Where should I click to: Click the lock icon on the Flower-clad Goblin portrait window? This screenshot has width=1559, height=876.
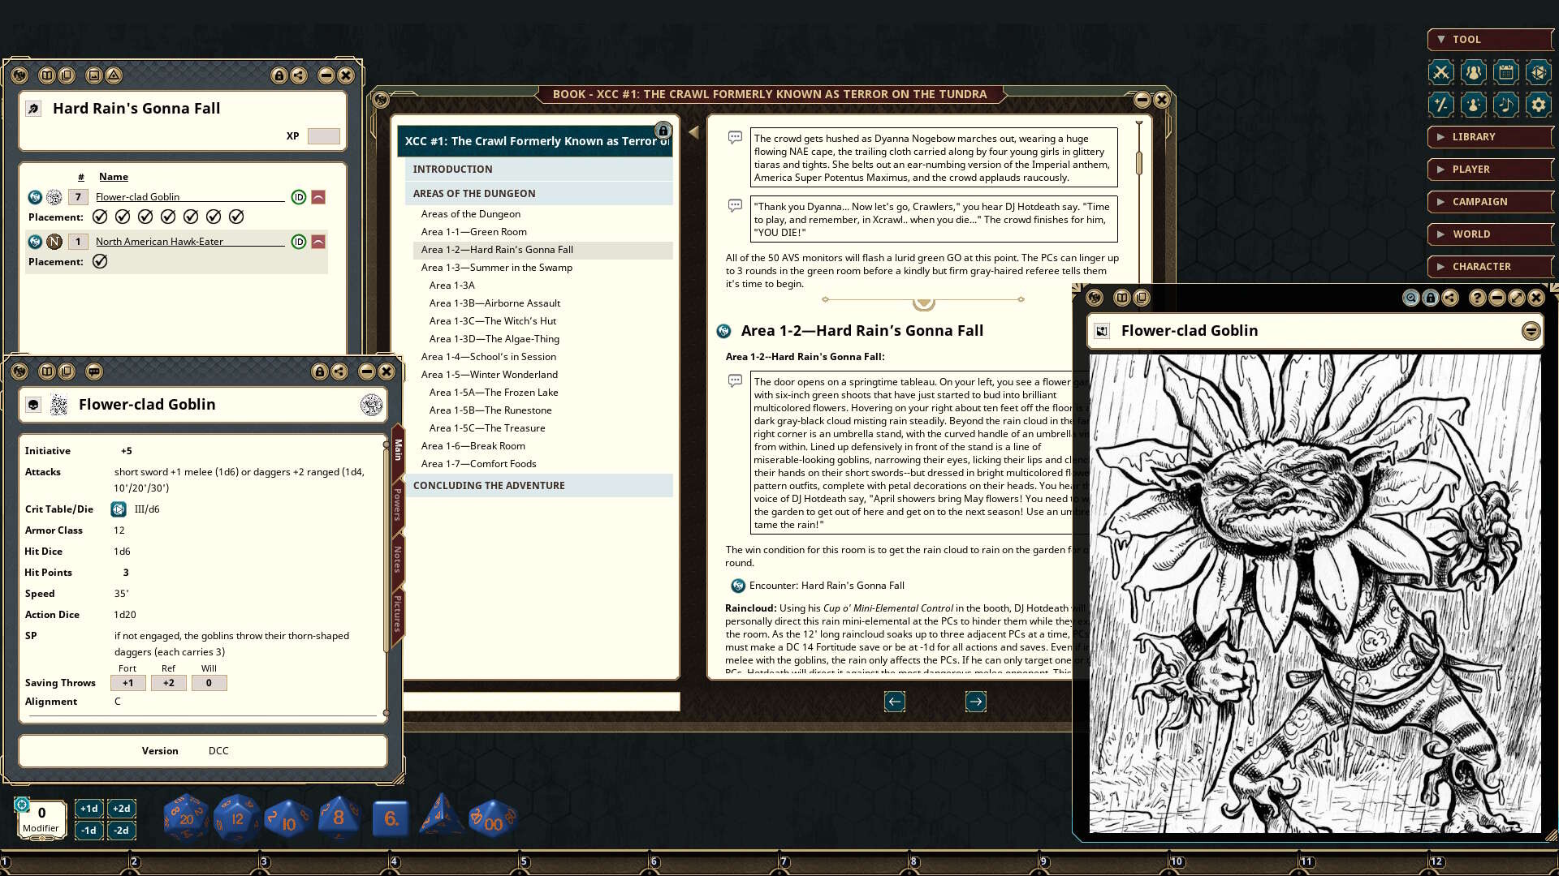(x=1429, y=297)
